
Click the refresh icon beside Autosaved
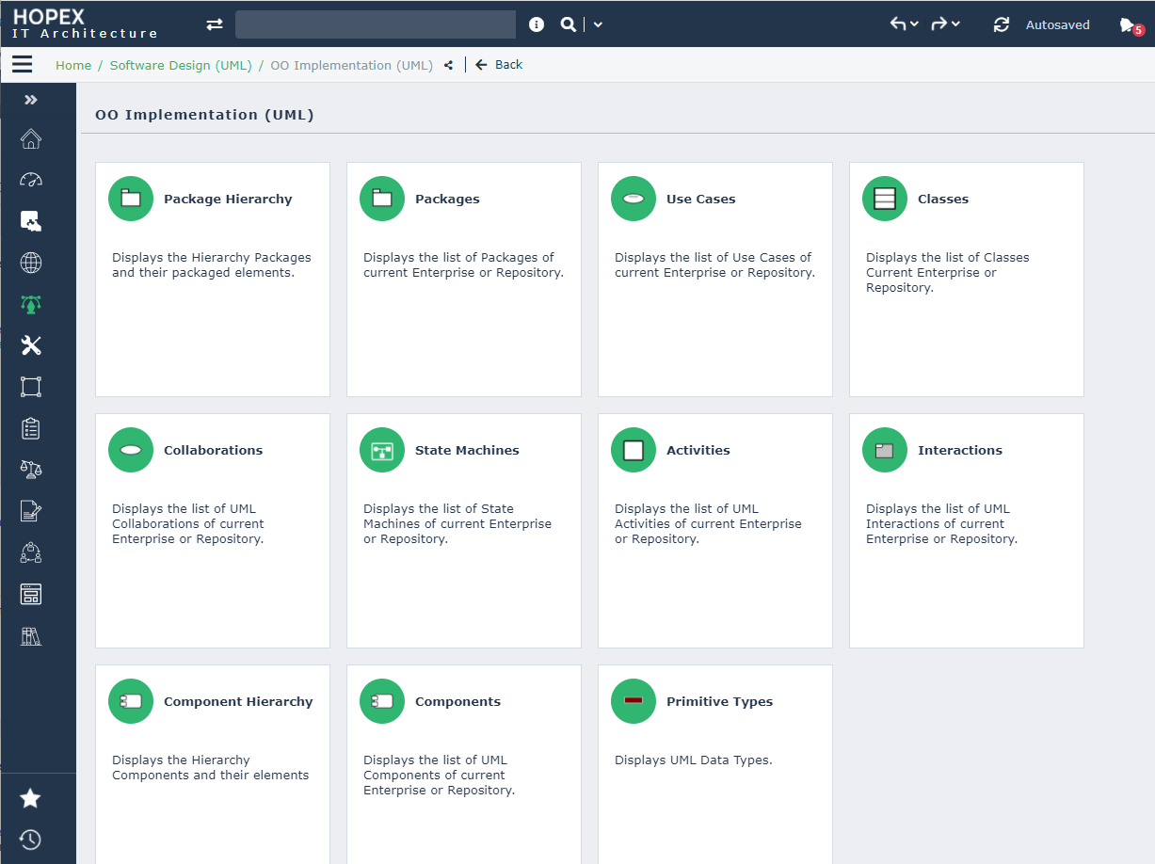[x=1002, y=25]
